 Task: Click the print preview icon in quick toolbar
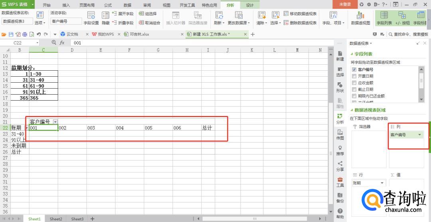click(32, 34)
